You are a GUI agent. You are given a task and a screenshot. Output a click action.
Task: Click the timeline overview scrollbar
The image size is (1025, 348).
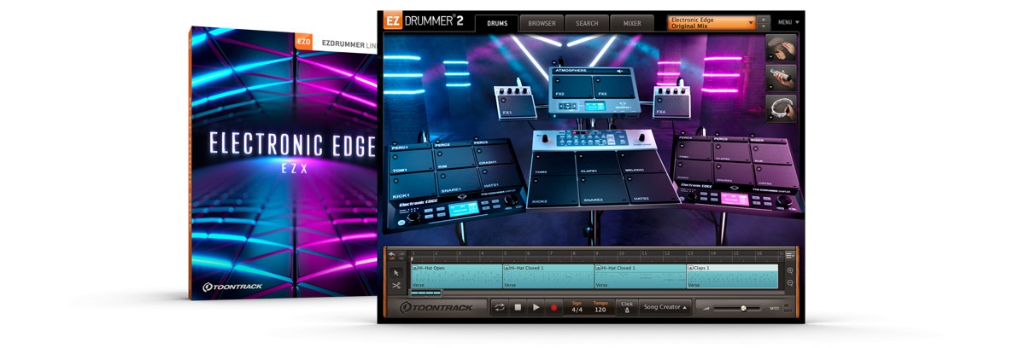pyautogui.click(x=427, y=293)
